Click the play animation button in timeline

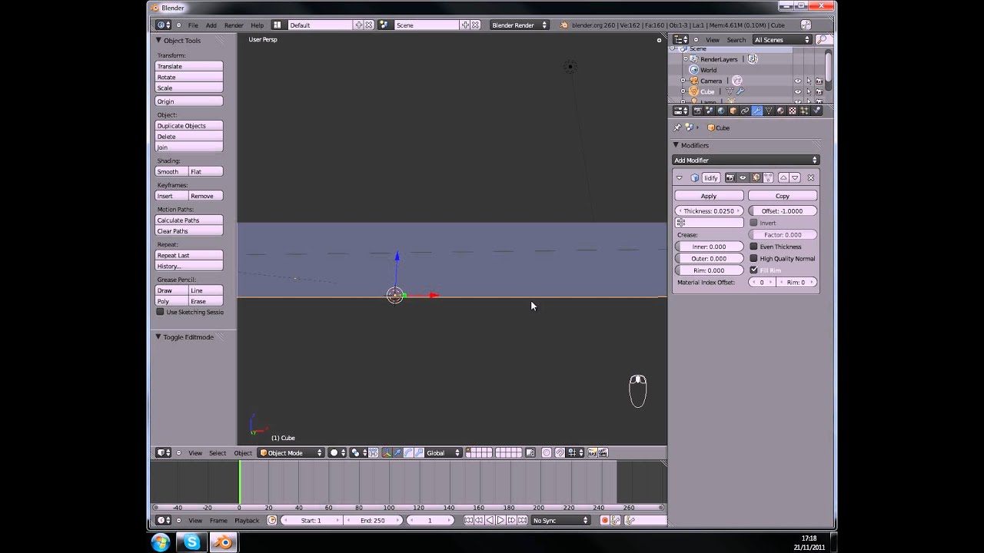pos(500,520)
